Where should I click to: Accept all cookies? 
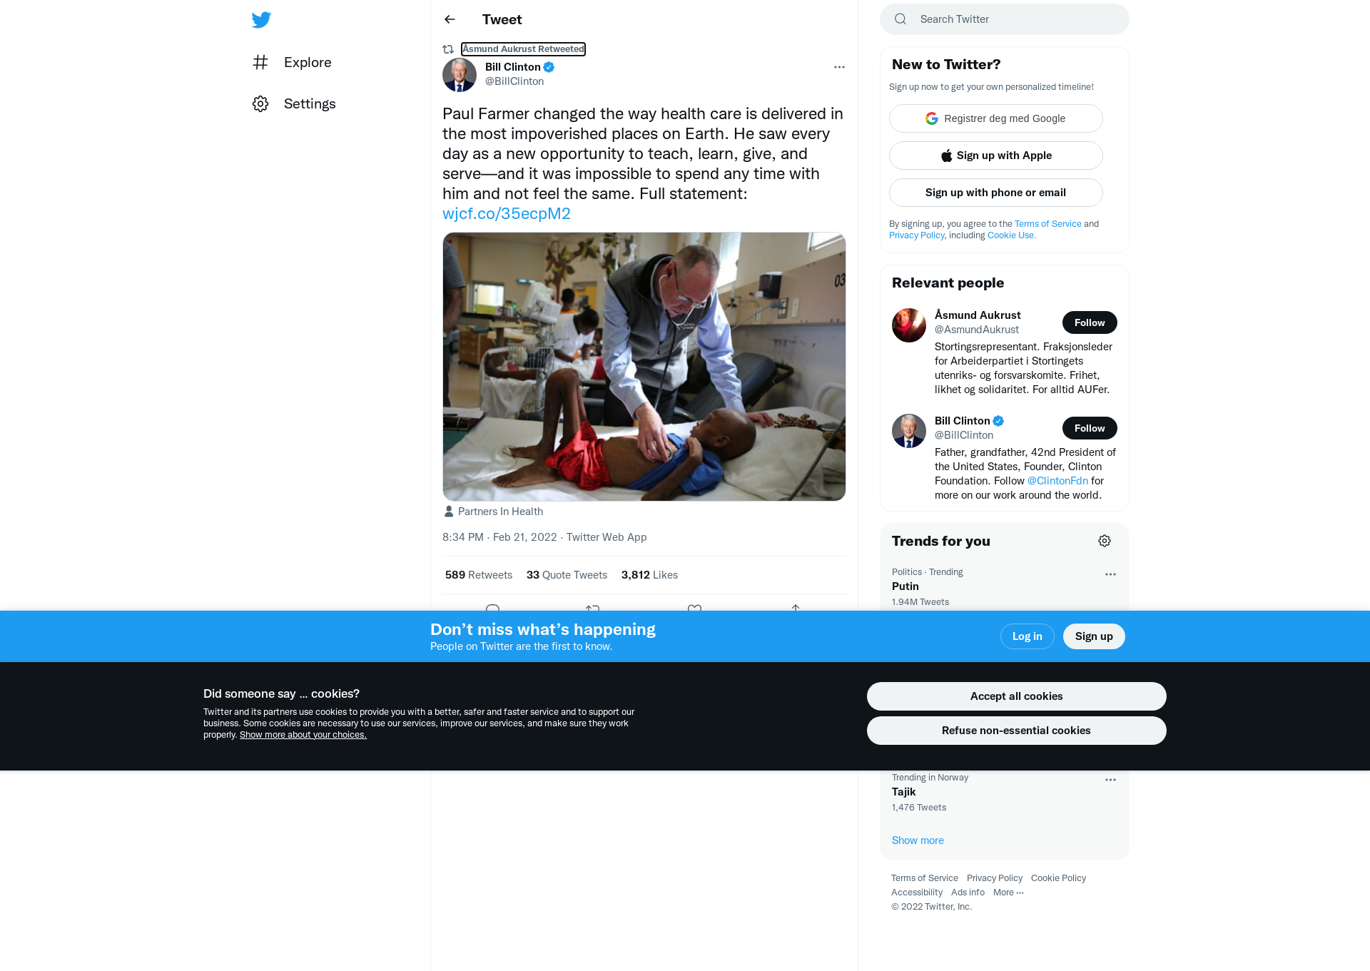[1016, 696]
